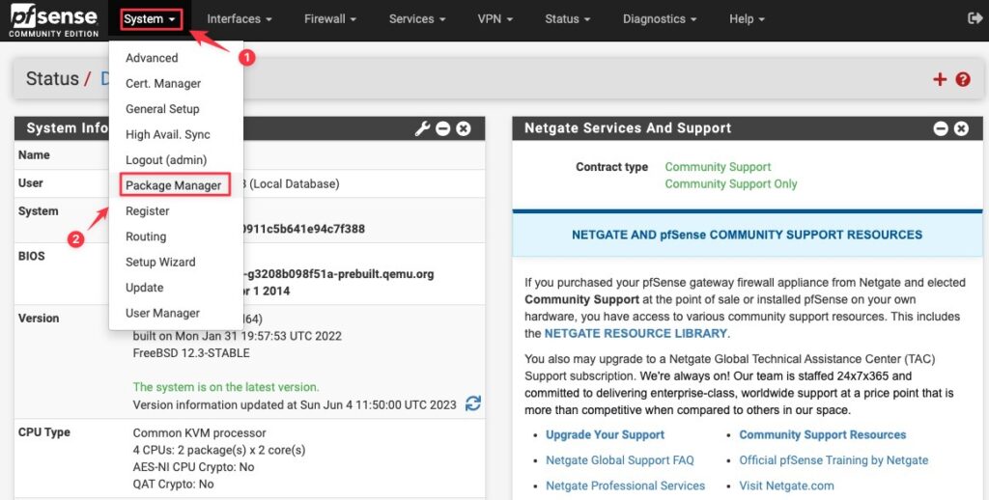Click the NETGATE AND pfSense COMMUNITY SUPPORT RESOURCES heading

click(x=747, y=235)
